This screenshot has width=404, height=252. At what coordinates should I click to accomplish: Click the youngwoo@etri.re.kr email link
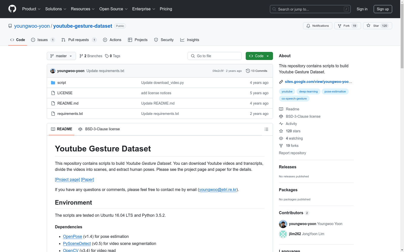click(218, 190)
